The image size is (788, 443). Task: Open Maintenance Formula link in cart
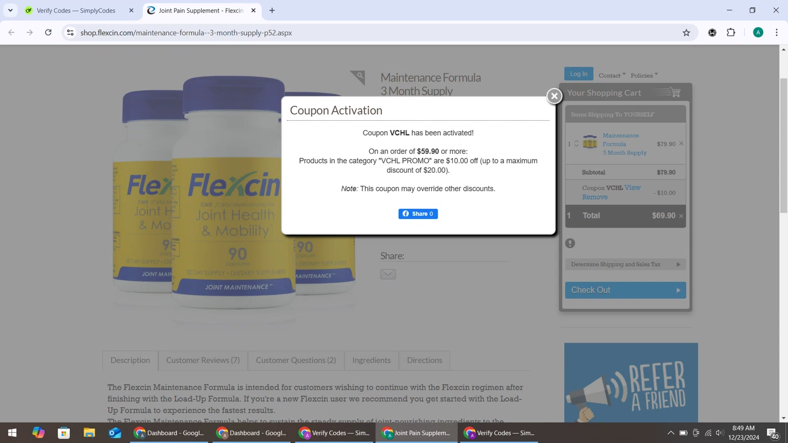pyautogui.click(x=625, y=144)
